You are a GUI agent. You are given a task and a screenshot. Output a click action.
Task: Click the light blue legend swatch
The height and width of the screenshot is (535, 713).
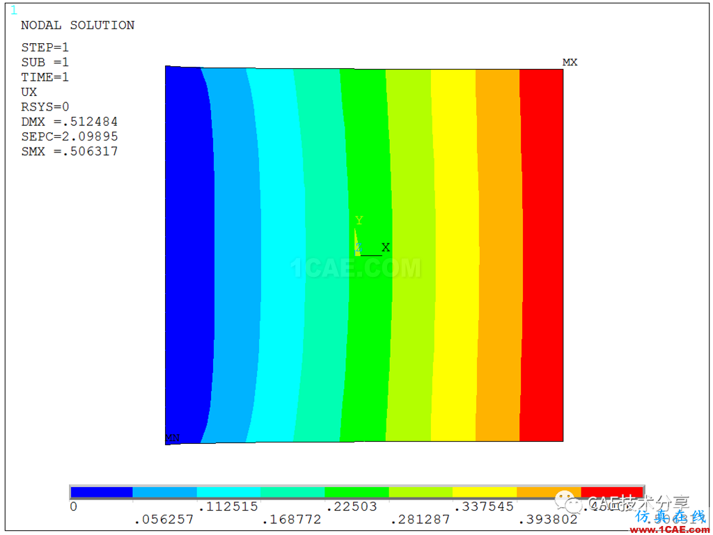164,493
